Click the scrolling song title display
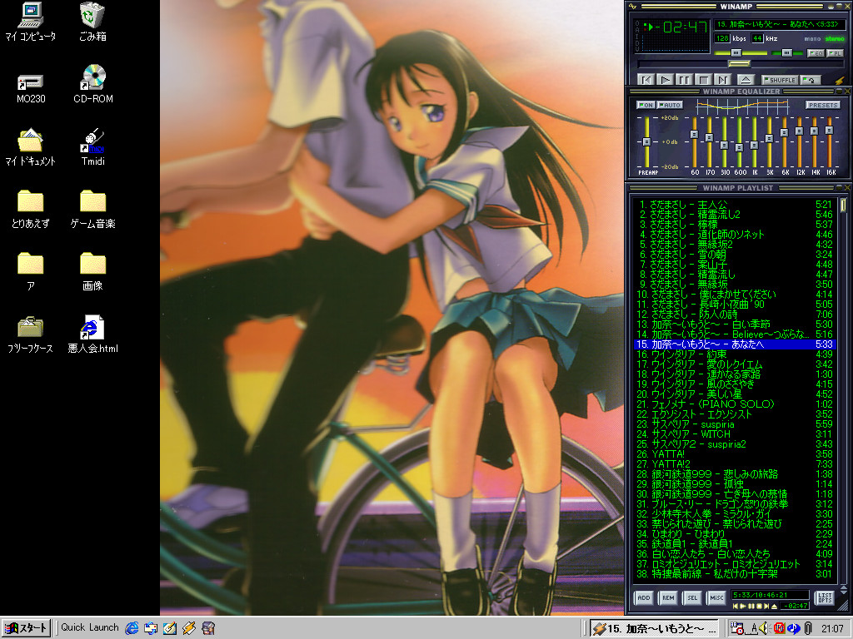 tap(779, 24)
